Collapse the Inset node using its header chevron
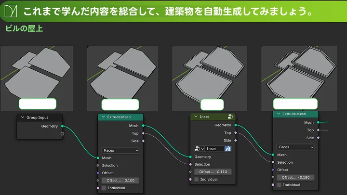Screen dimensions: 347x195 point(195,117)
